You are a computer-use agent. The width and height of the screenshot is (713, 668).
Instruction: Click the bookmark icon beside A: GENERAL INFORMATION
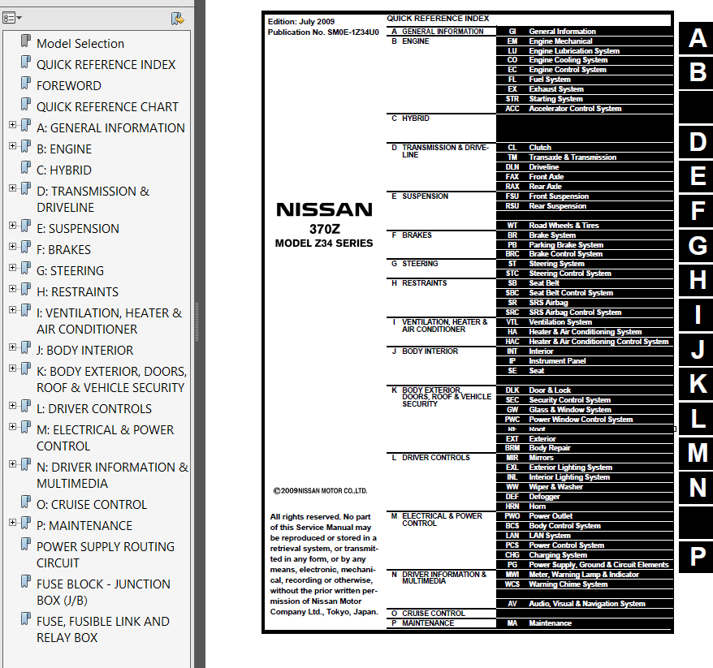click(26, 126)
